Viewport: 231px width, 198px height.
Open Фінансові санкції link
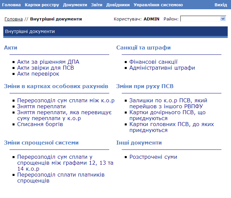(x=153, y=62)
